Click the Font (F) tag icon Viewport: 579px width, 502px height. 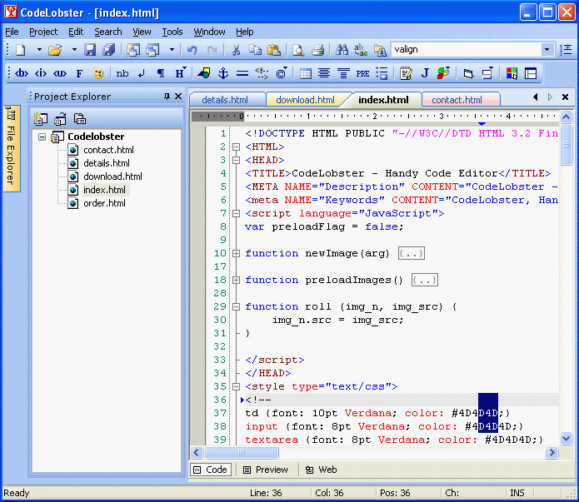(79, 73)
